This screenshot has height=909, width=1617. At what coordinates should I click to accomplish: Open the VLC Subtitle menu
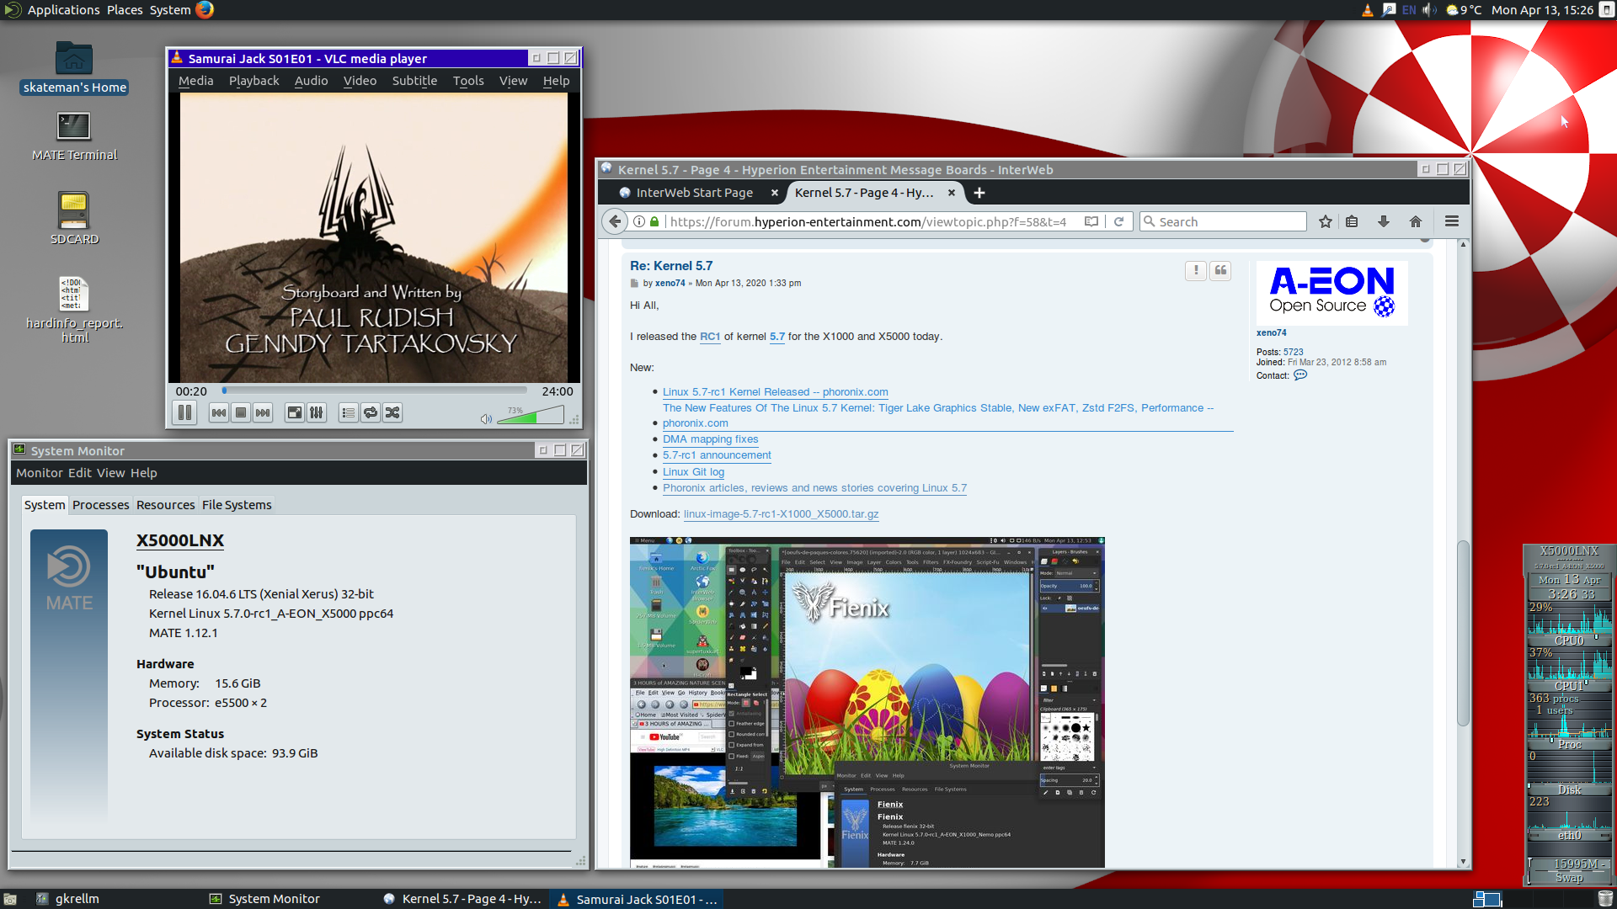point(414,81)
